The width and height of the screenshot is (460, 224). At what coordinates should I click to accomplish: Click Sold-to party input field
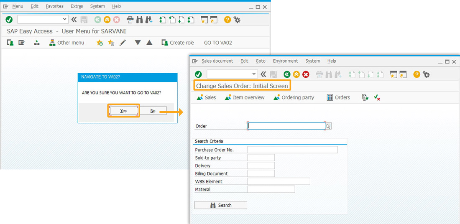tap(261, 158)
